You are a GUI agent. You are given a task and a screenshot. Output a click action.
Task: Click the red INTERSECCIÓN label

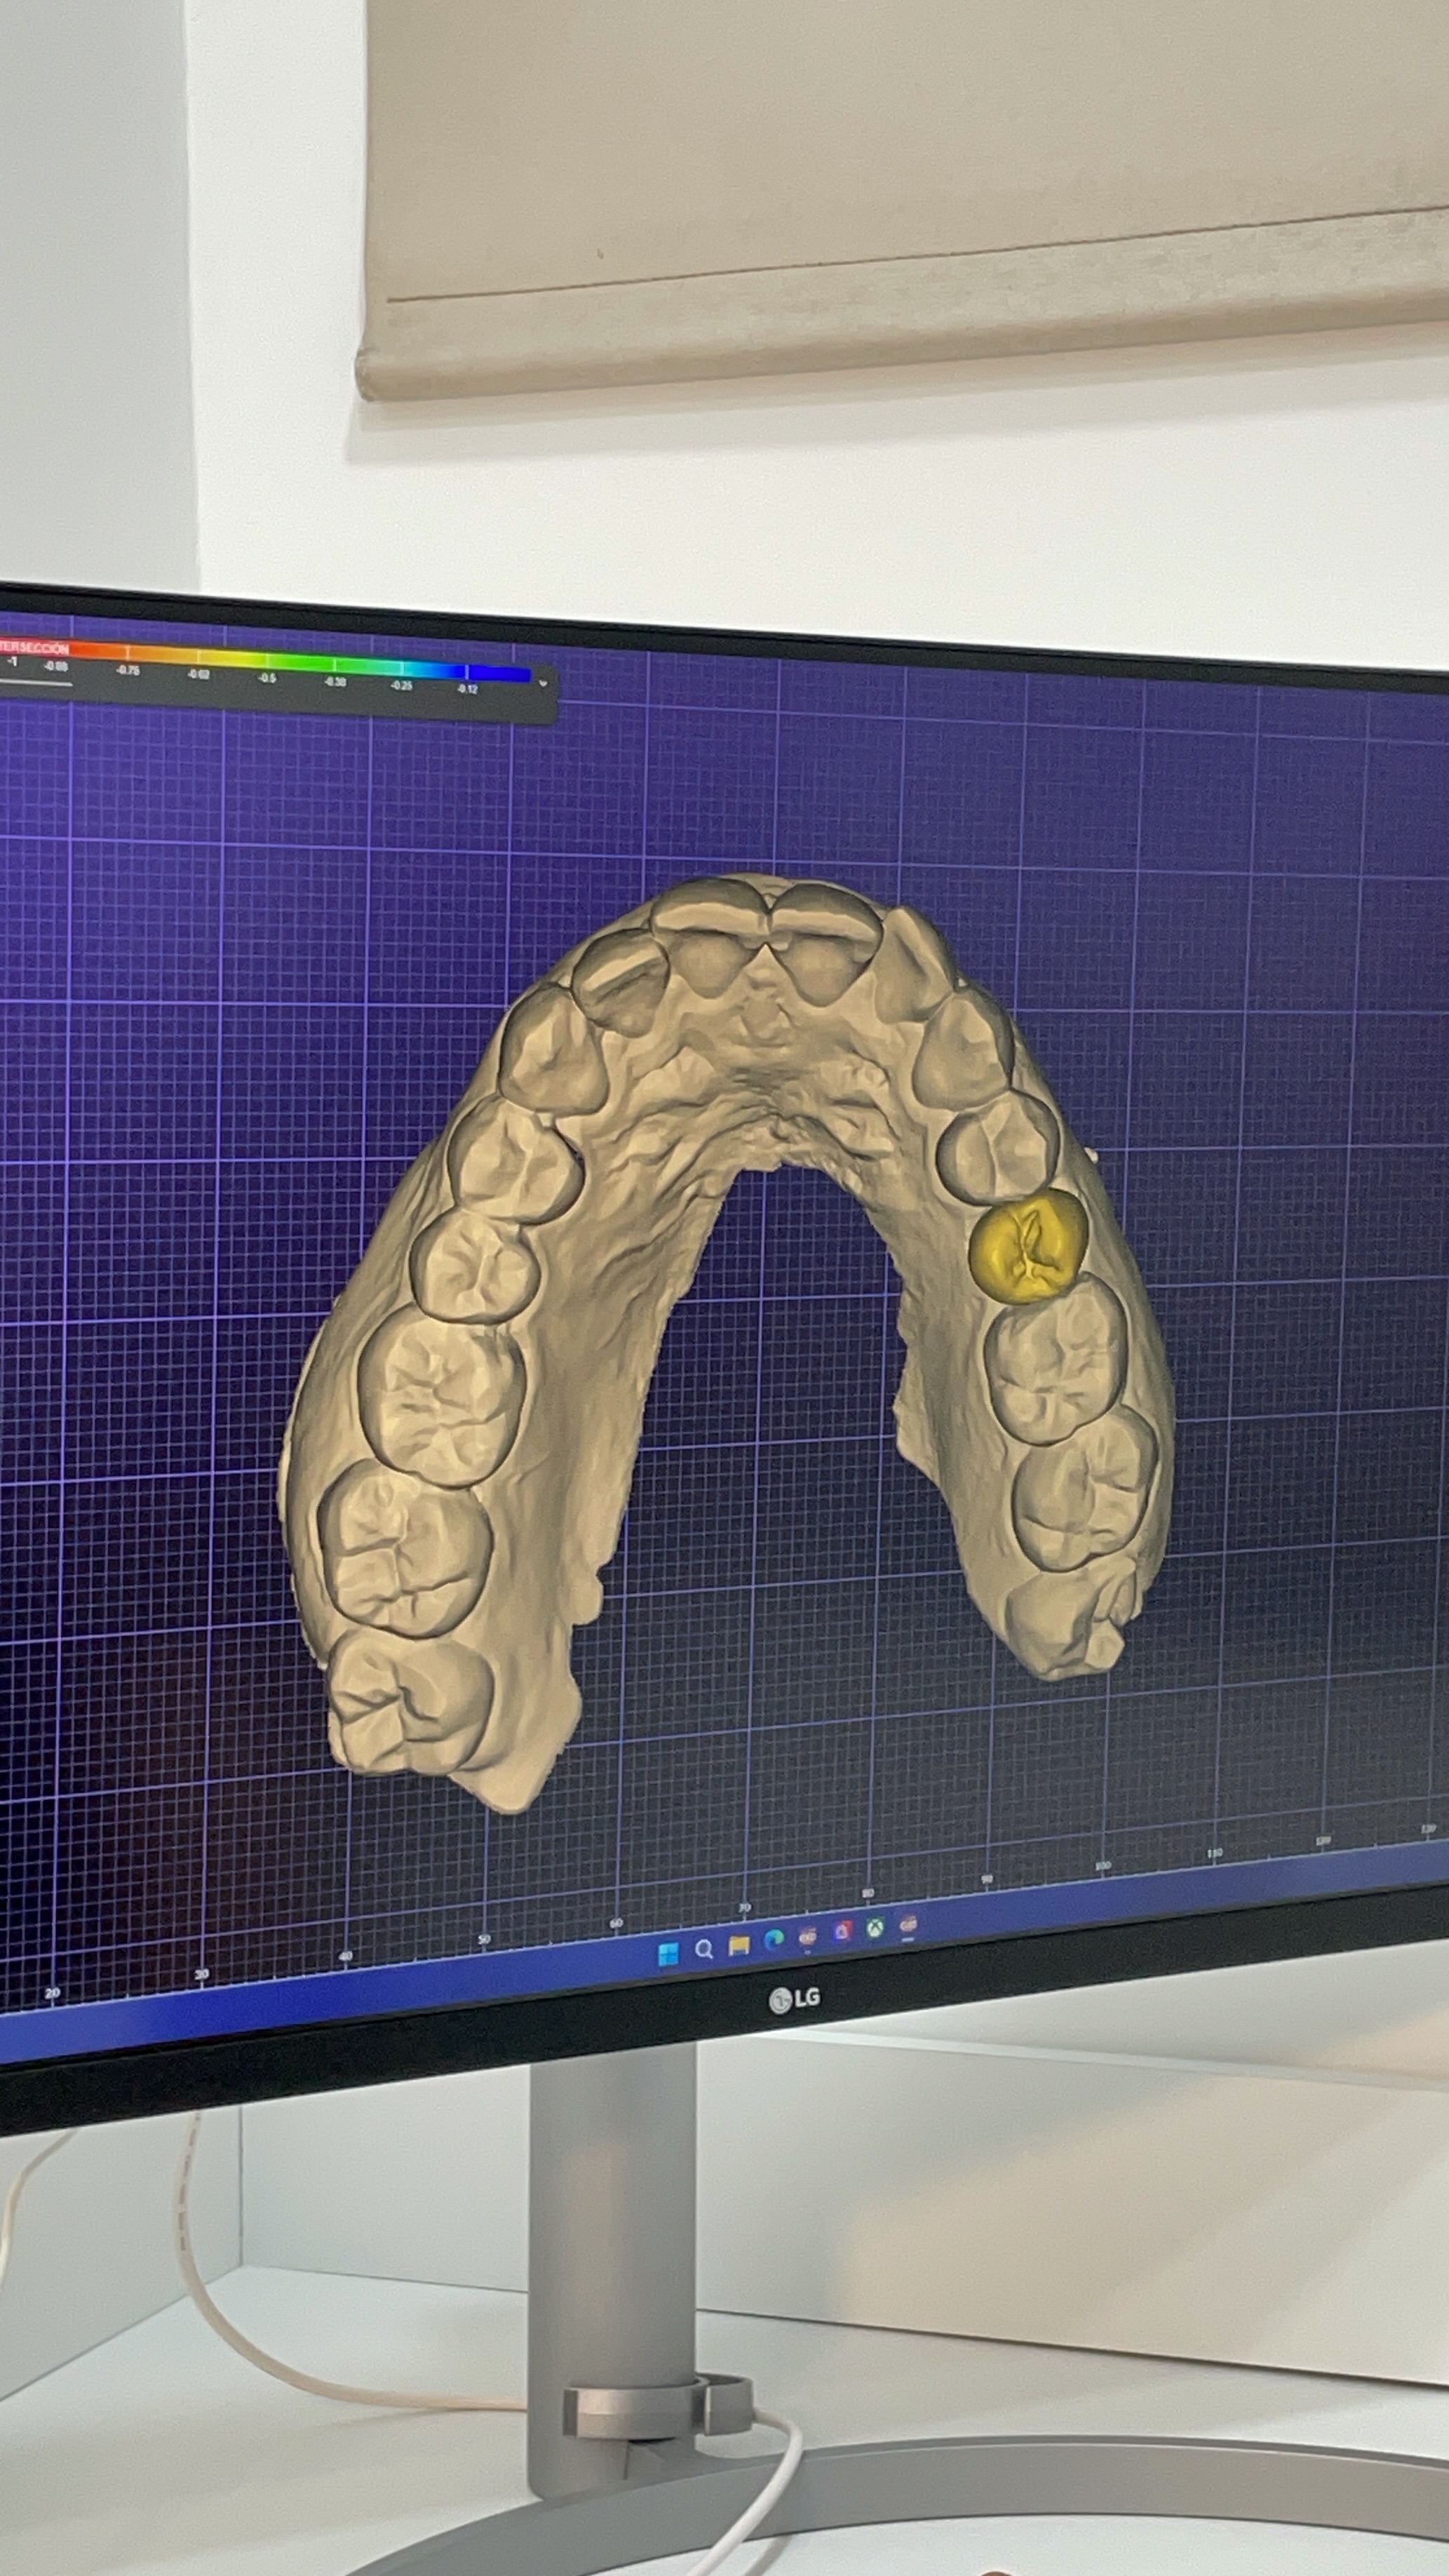tap(35, 649)
